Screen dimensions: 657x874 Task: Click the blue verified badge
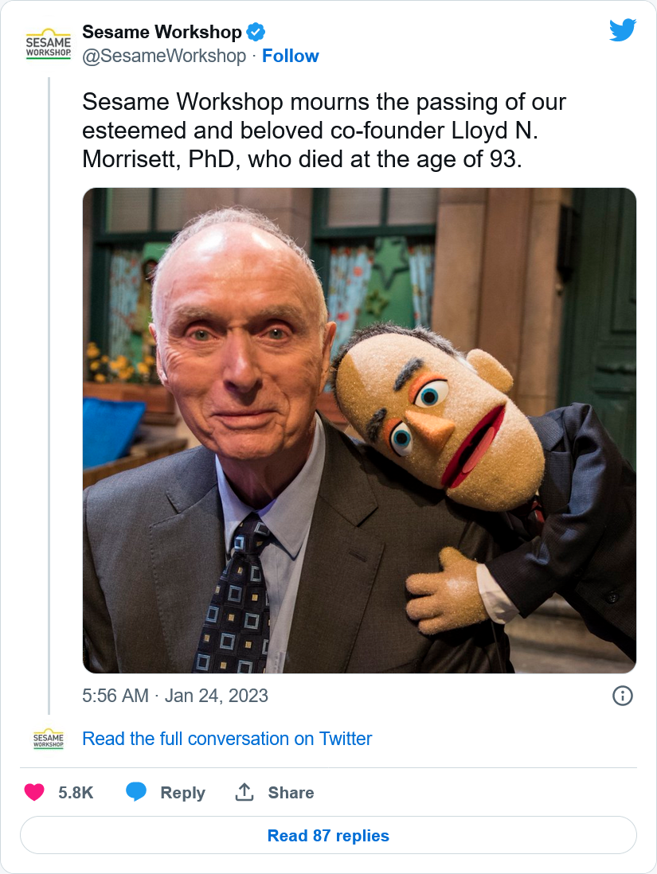point(256,33)
